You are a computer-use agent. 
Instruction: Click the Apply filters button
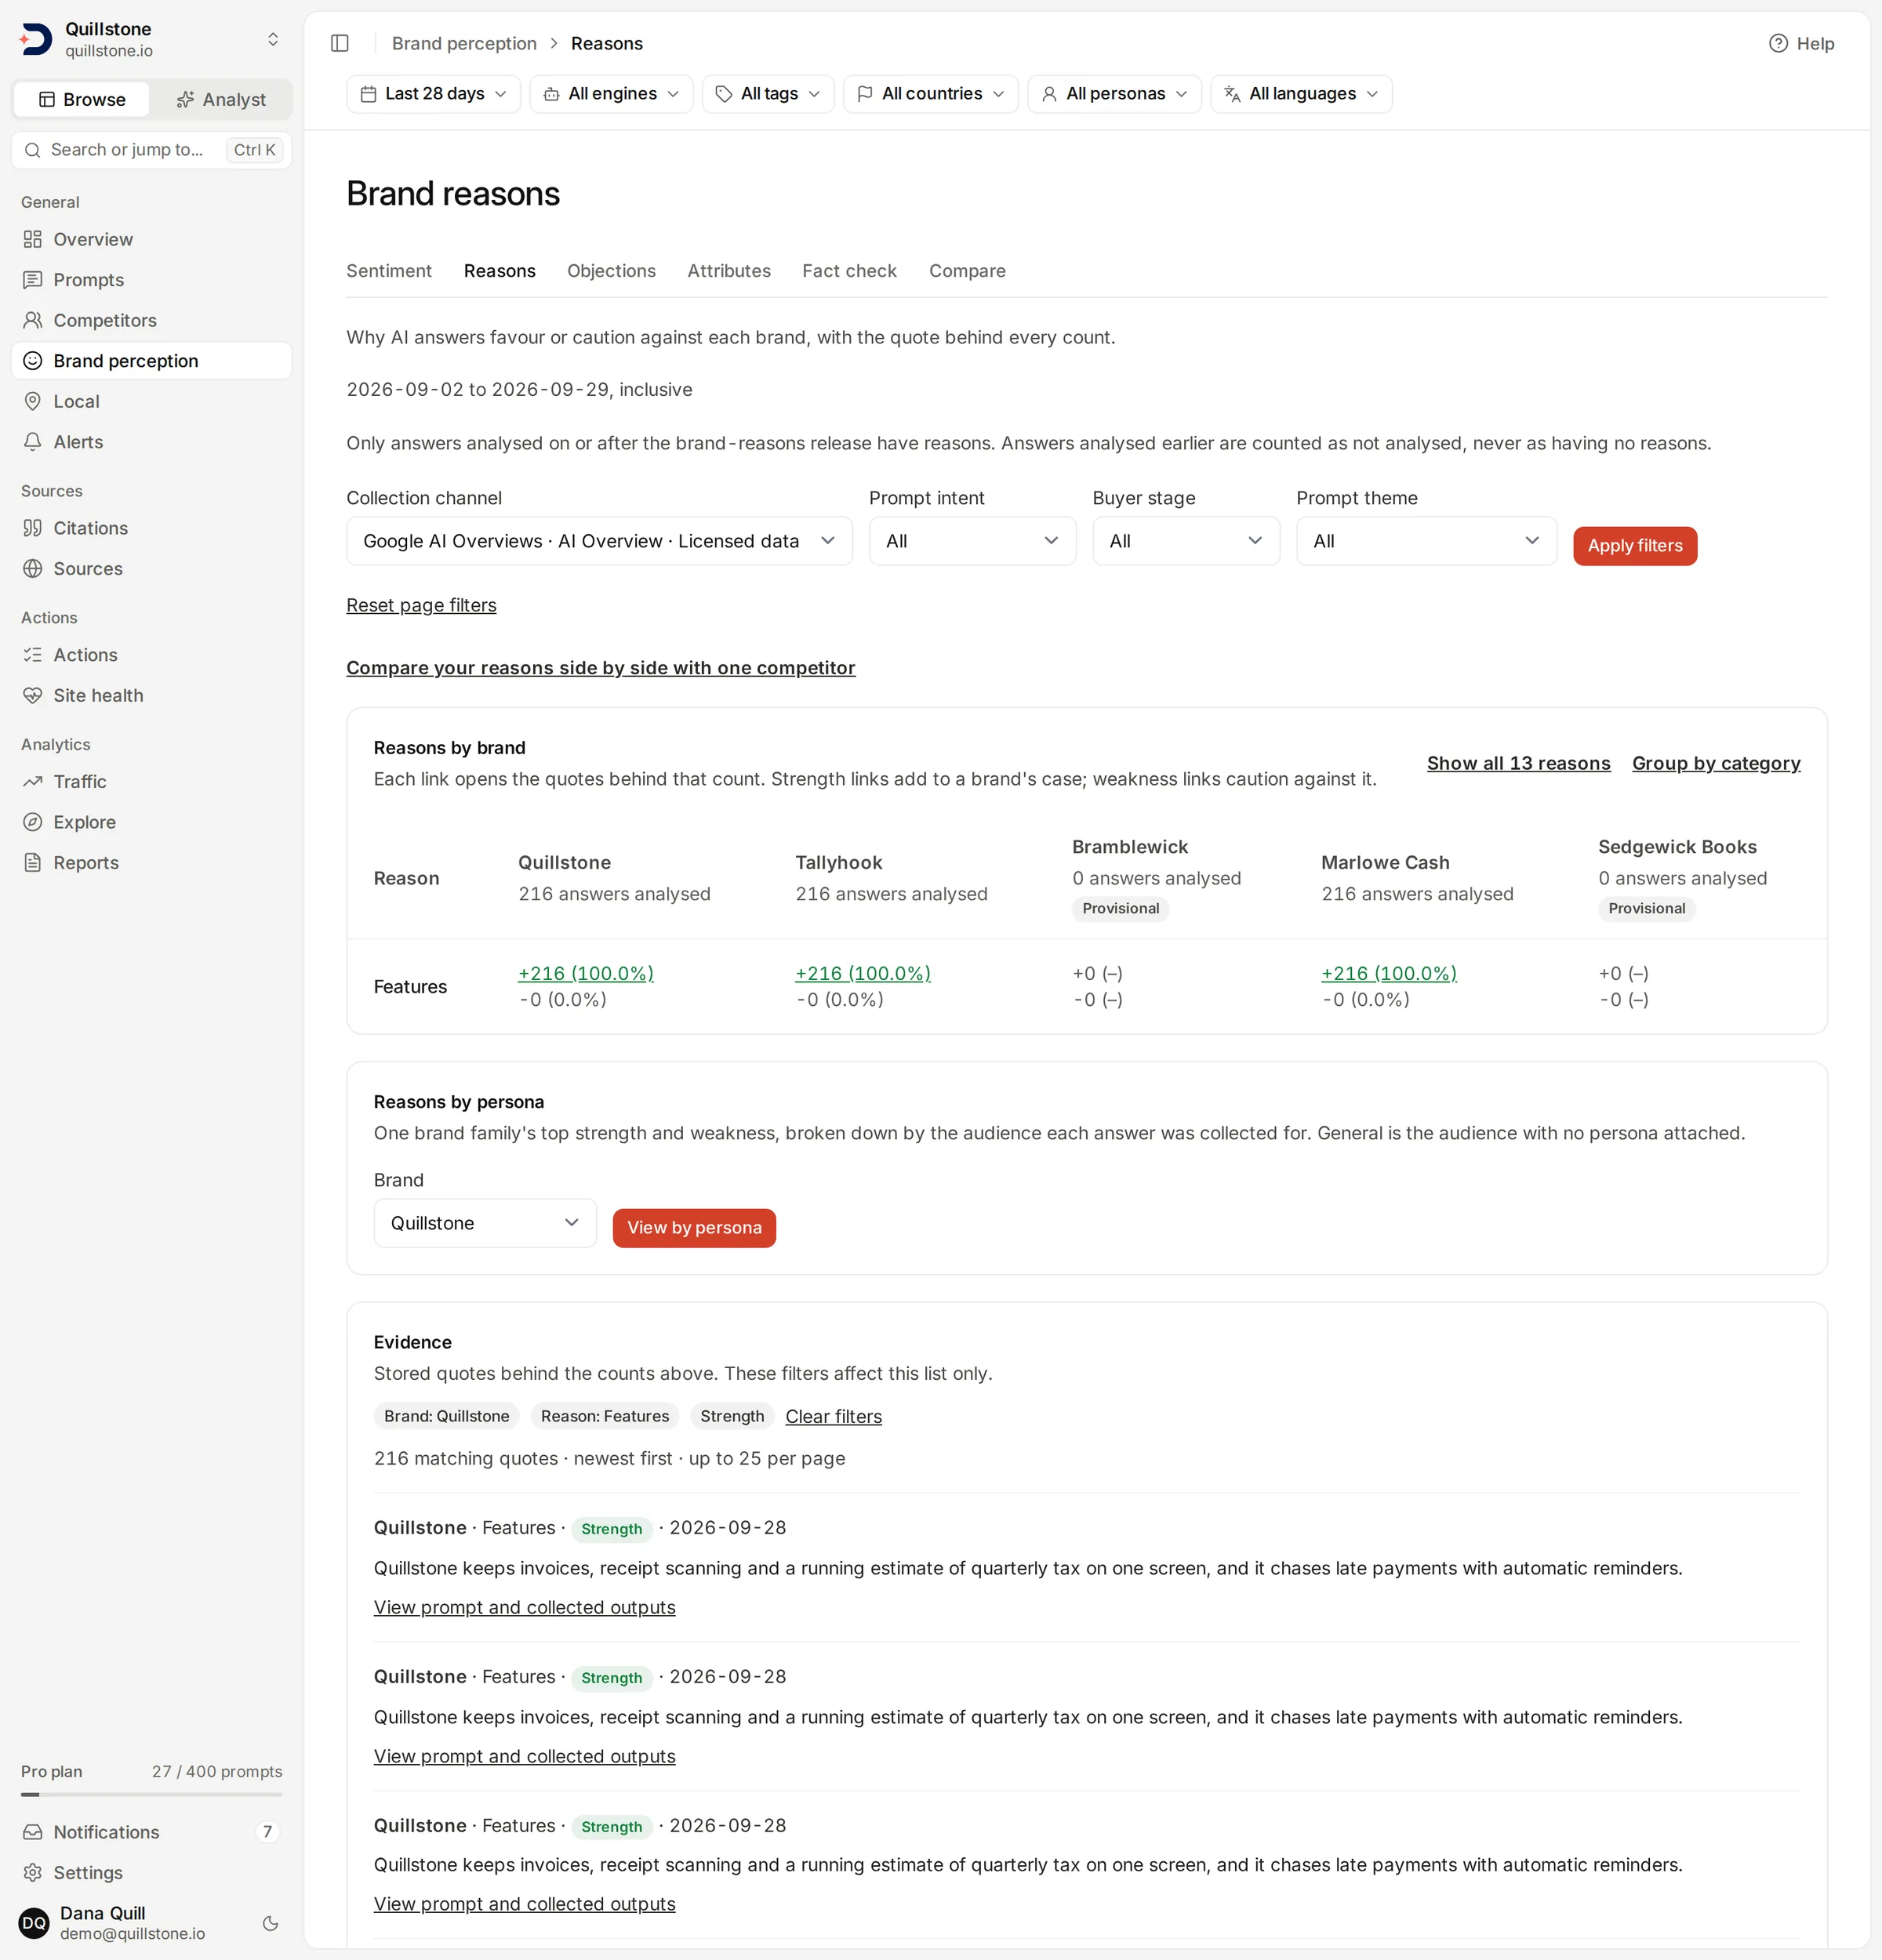[x=1635, y=546]
